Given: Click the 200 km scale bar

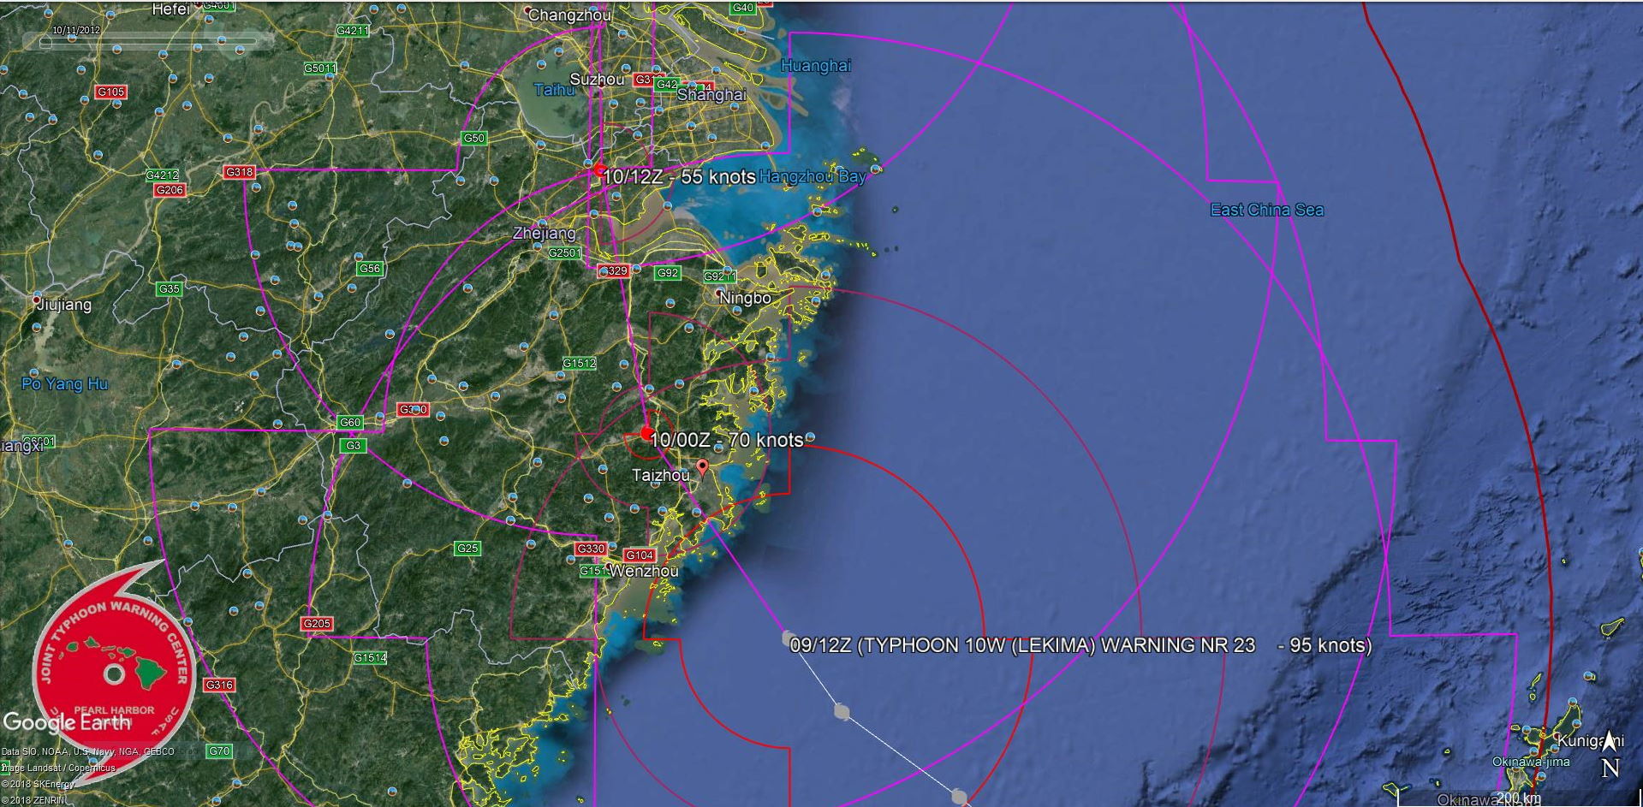Looking at the screenshot, I should coord(1520,796).
